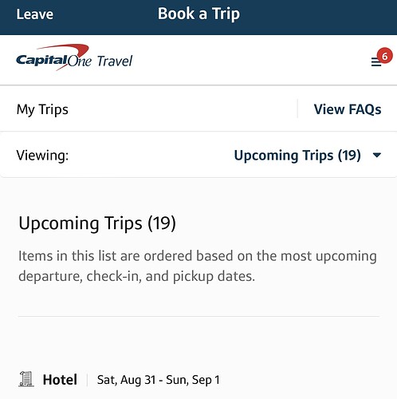The width and height of the screenshot is (397, 399).
Task: Tap the word Travel in the logo
Action: [114, 61]
